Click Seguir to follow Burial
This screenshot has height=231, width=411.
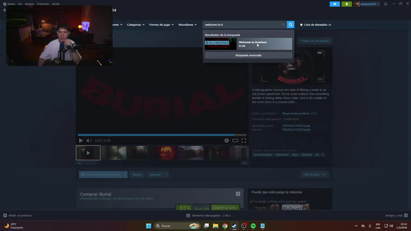(137, 175)
